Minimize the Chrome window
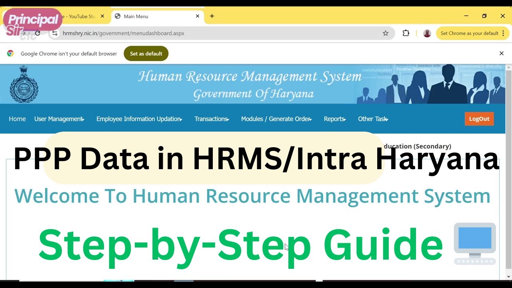This screenshot has height=288, width=512. coord(466,16)
